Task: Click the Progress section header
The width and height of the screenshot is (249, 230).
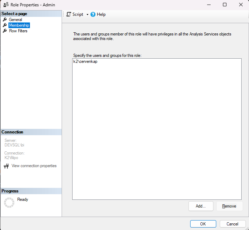Action: tap(31, 191)
